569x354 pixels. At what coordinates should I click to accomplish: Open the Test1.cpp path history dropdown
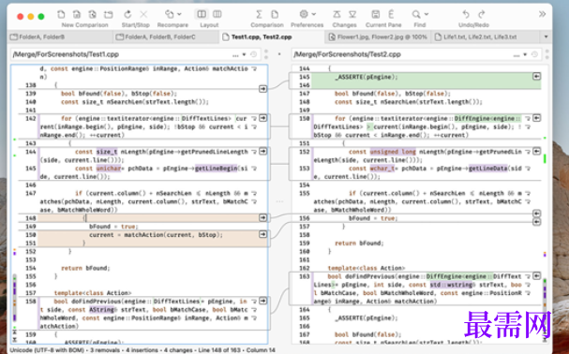[245, 54]
